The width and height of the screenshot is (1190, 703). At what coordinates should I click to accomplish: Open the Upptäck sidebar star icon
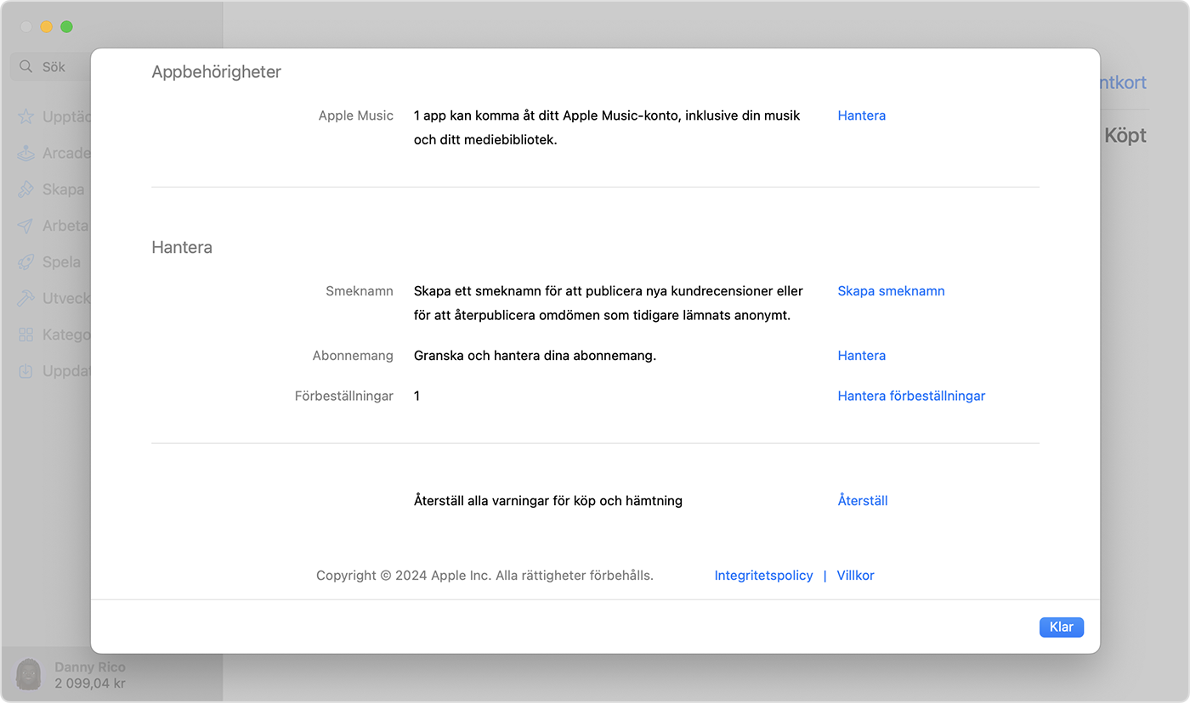coord(26,117)
